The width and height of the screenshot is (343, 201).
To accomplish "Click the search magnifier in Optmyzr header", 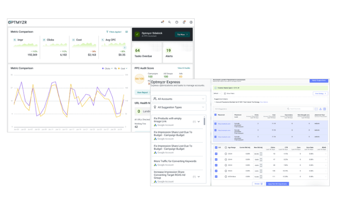I will 169,22.
